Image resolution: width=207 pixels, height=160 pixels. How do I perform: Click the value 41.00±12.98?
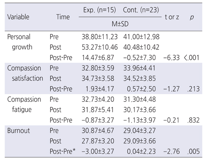tap(141, 37)
